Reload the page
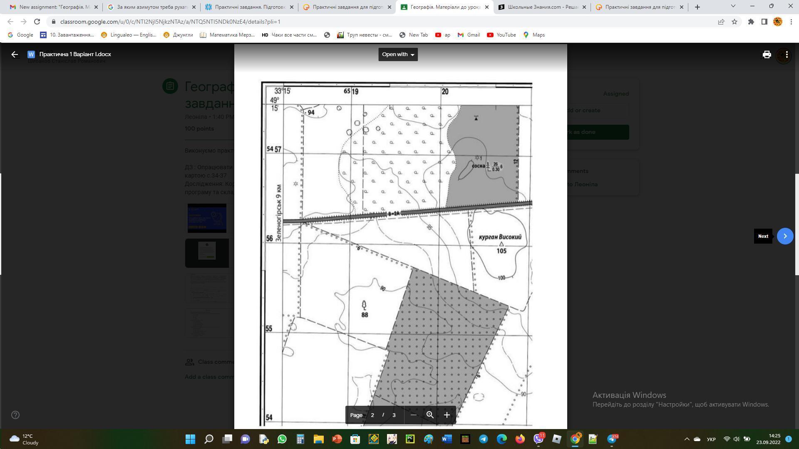The image size is (799, 449). coord(37,22)
